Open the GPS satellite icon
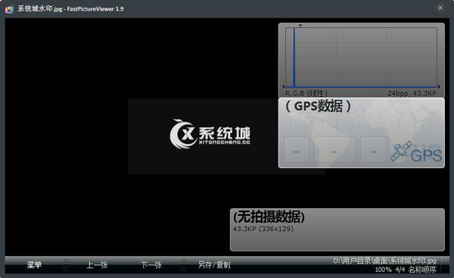The width and height of the screenshot is (454, 278). point(401,151)
